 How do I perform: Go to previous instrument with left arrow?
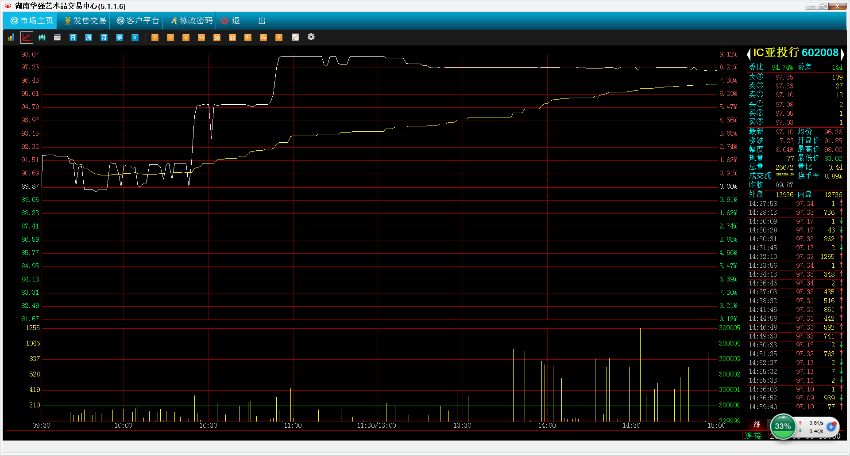point(749,54)
